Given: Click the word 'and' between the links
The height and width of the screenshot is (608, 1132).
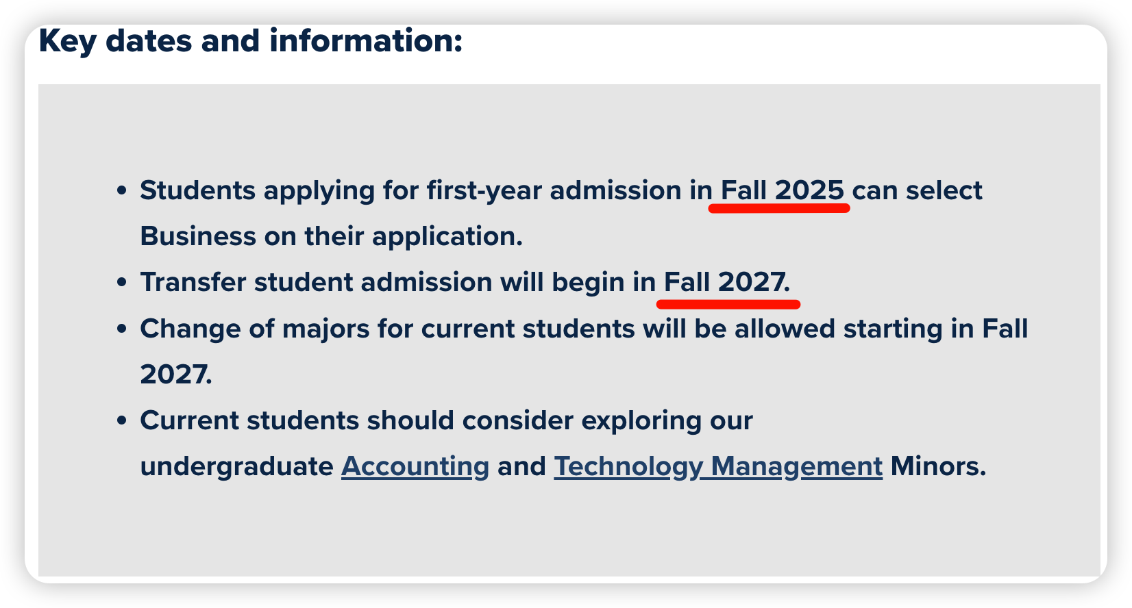Looking at the screenshot, I should click(521, 466).
